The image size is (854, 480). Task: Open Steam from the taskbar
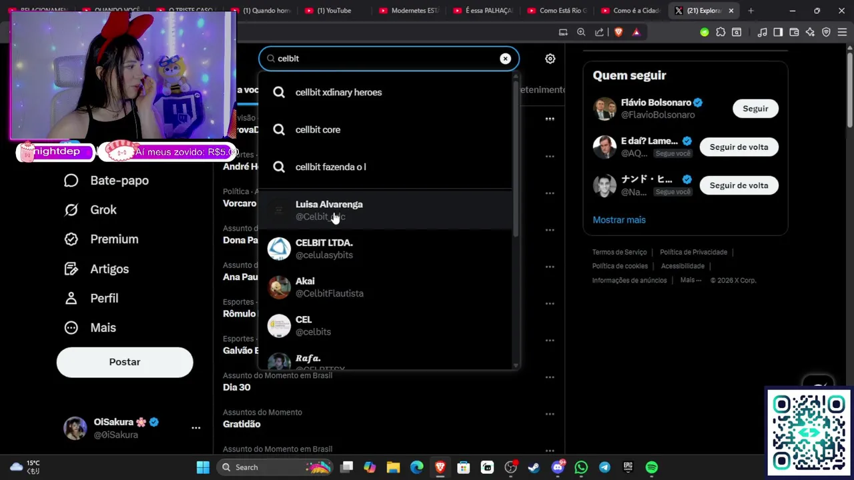pos(534,467)
